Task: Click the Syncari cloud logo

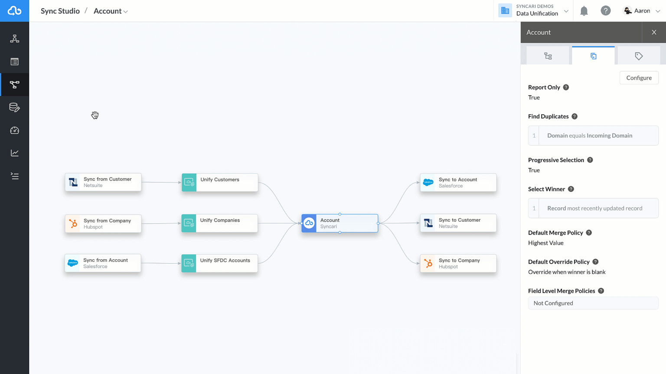Action: pyautogui.click(x=14, y=11)
